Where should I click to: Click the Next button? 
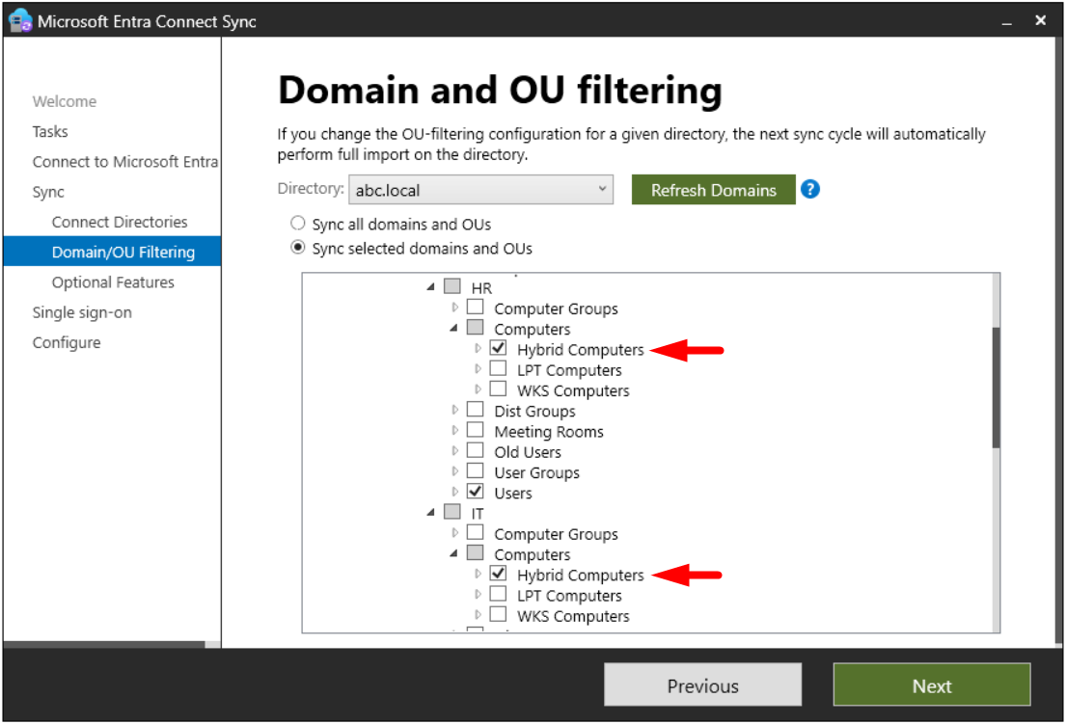coord(932,685)
